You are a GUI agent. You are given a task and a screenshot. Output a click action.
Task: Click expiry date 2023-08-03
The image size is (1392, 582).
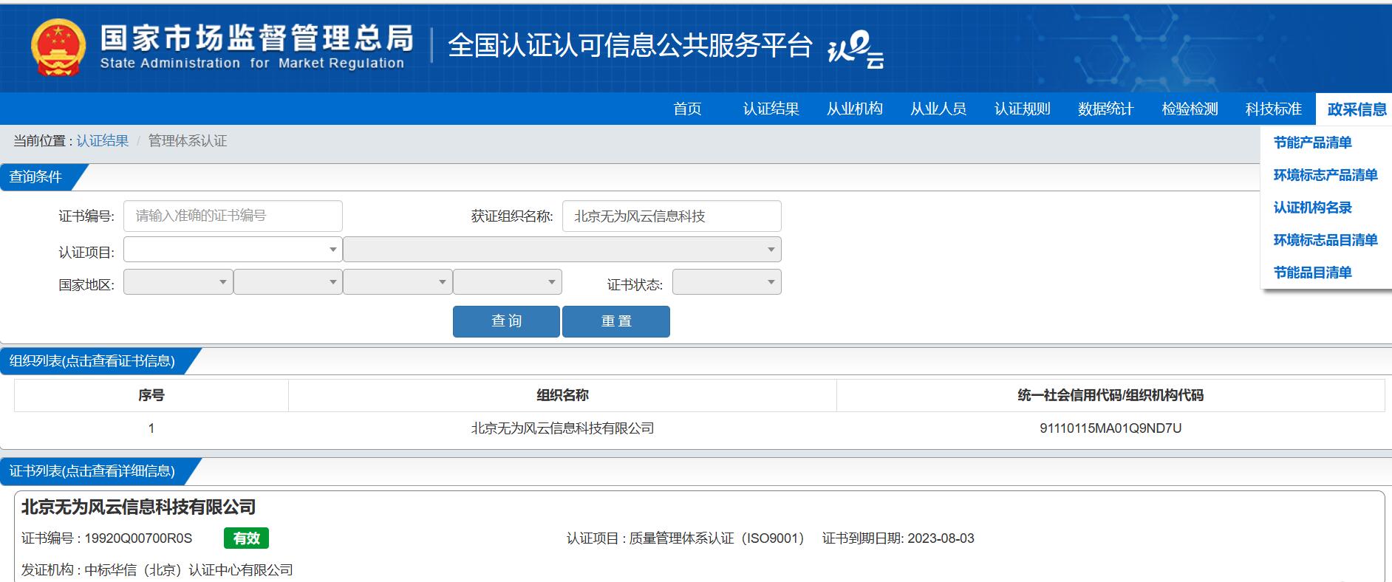tap(941, 538)
